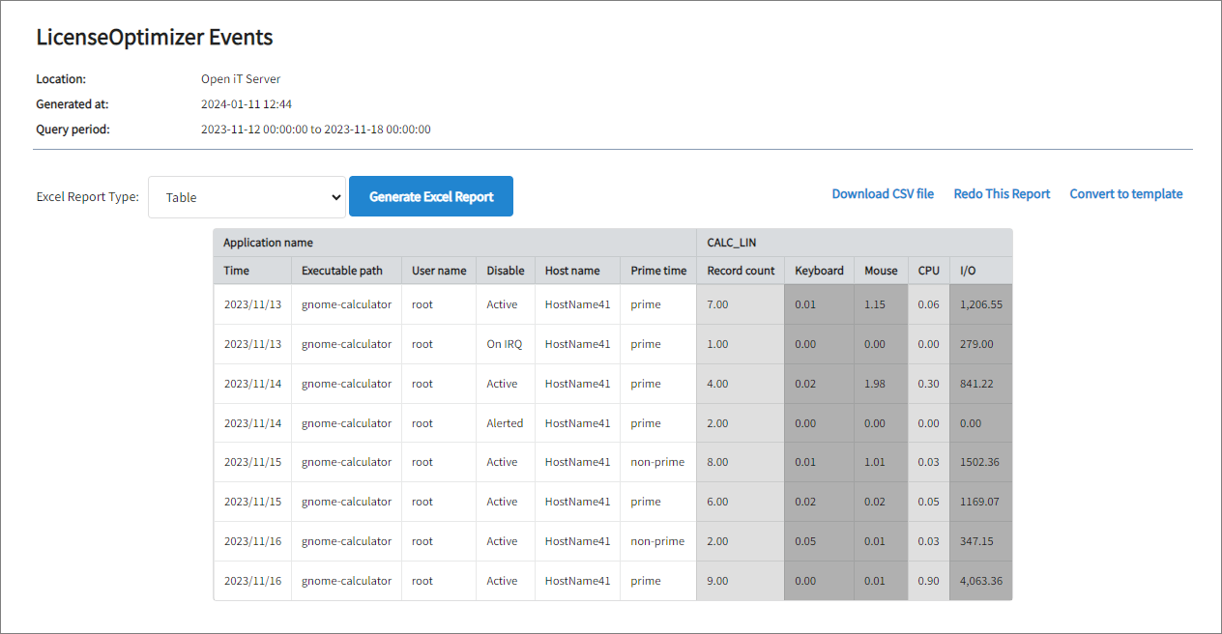Expand the Table format selector arrow
The width and height of the screenshot is (1222, 634).
coord(335,196)
